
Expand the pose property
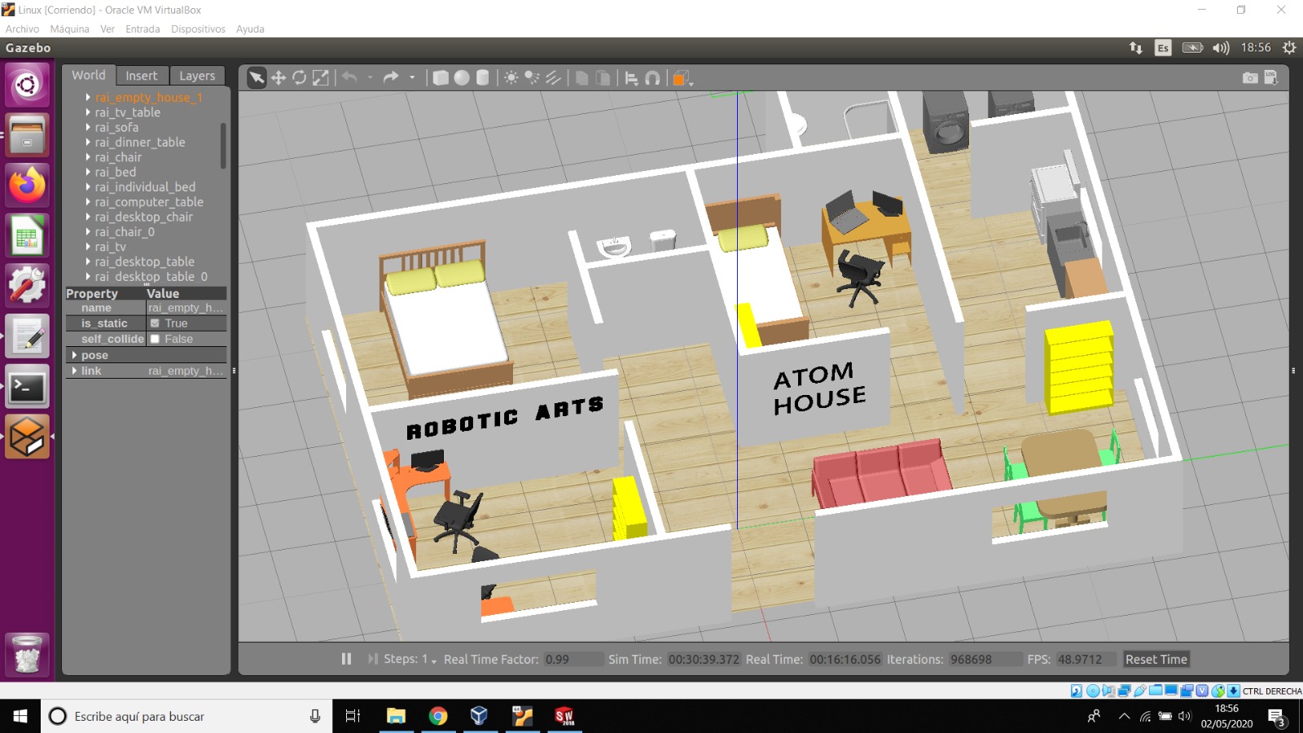tap(75, 355)
